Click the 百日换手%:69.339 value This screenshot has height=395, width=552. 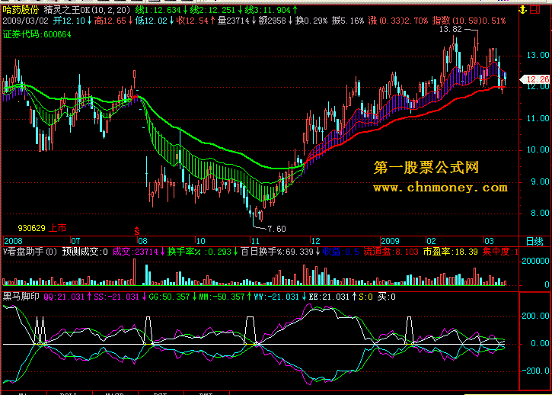click(x=281, y=252)
